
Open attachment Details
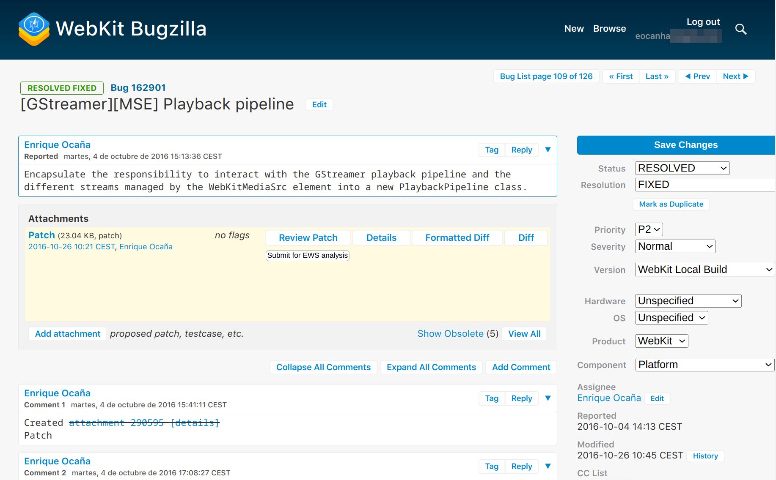pyautogui.click(x=381, y=238)
